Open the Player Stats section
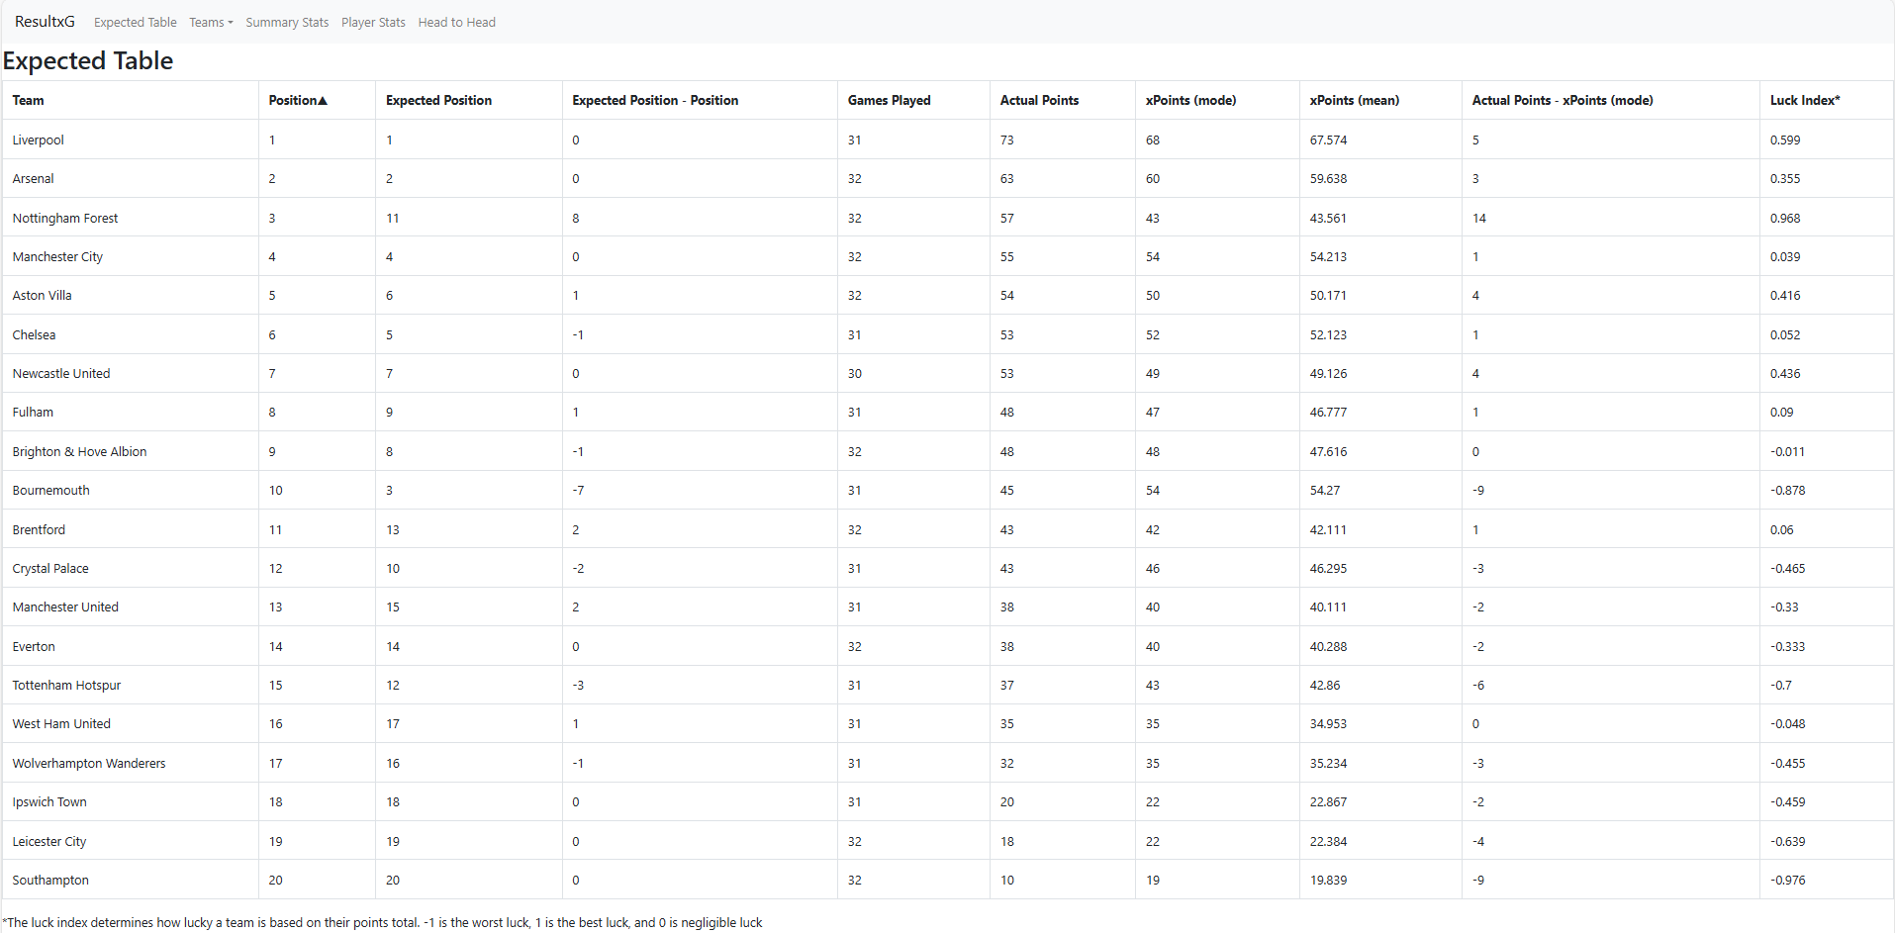The height and width of the screenshot is (933, 1895). [372, 22]
